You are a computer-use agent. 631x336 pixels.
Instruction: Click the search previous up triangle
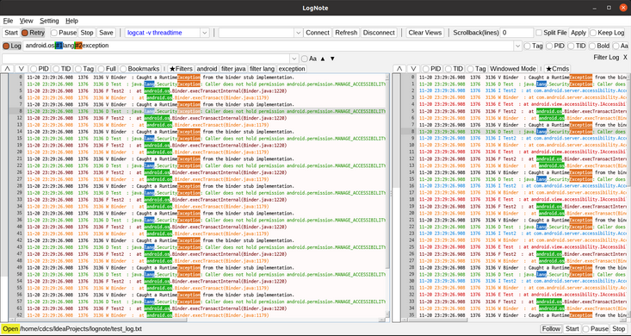(x=323, y=59)
